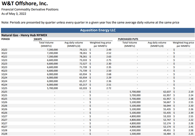The width and height of the screenshot is (195, 136).
Task: Select puts avg daily volume 52,747
Action: coord(167,120)
